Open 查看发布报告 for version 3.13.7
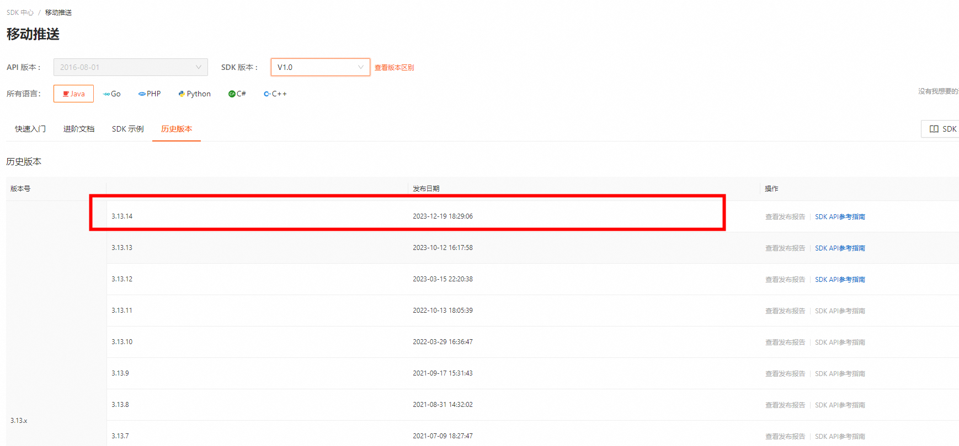 785,437
